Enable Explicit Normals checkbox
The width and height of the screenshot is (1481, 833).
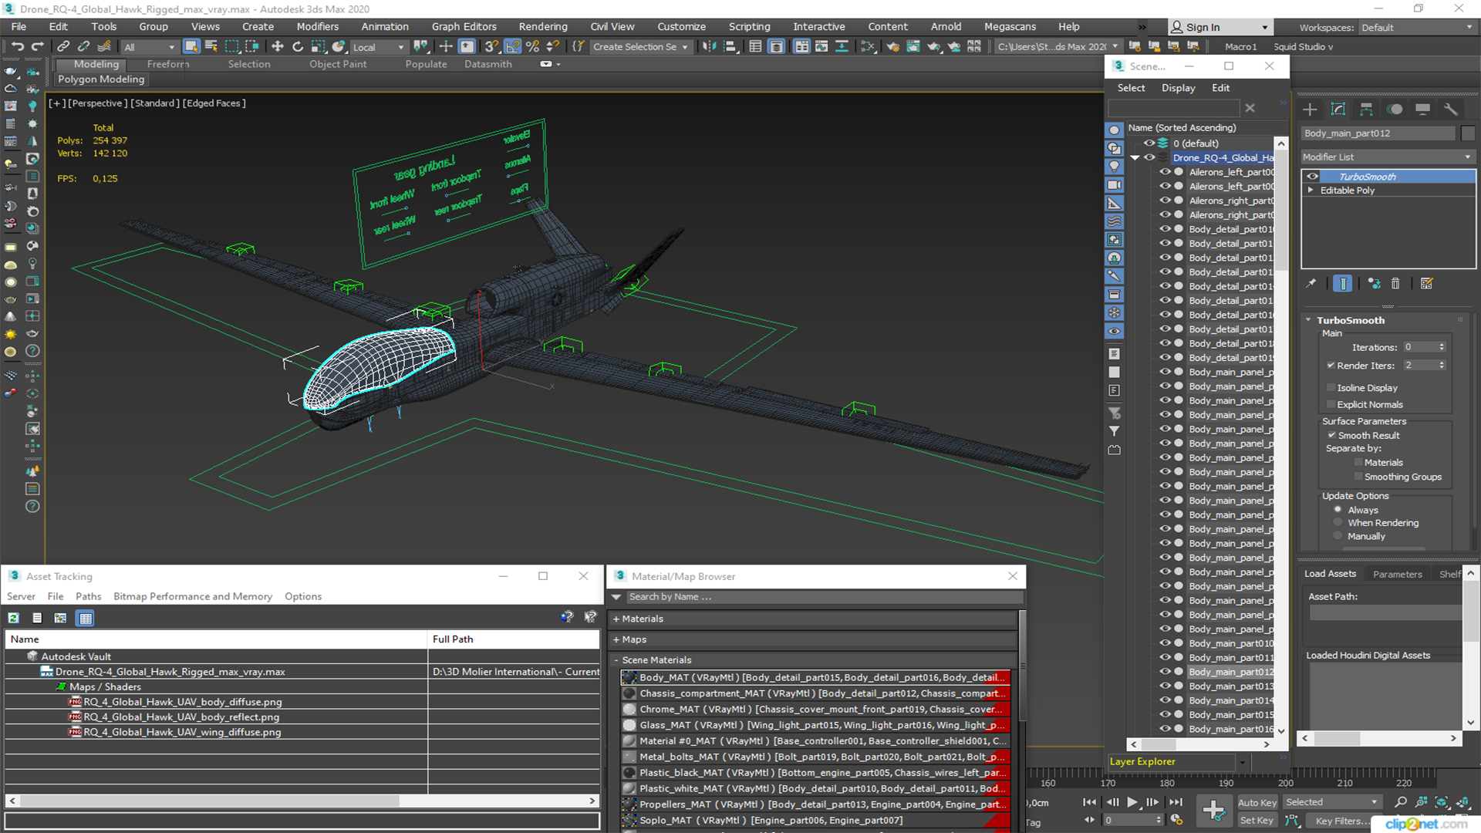tap(1331, 405)
